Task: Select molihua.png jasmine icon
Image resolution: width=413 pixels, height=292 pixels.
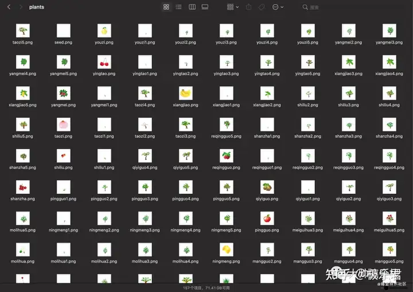Action: click(22, 250)
